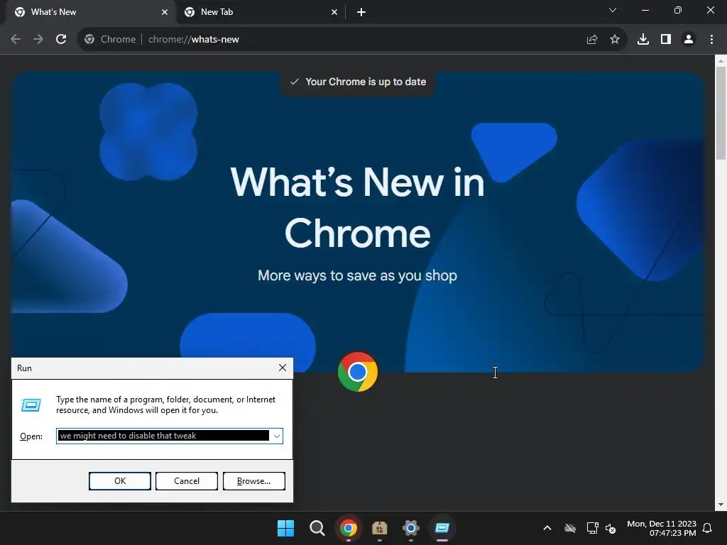The height and width of the screenshot is (545, 727).
Task: Open the Windows Start menu
Action: tap(285, 528)
